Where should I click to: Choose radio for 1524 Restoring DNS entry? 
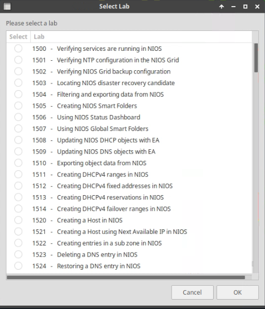pos(18,266)
